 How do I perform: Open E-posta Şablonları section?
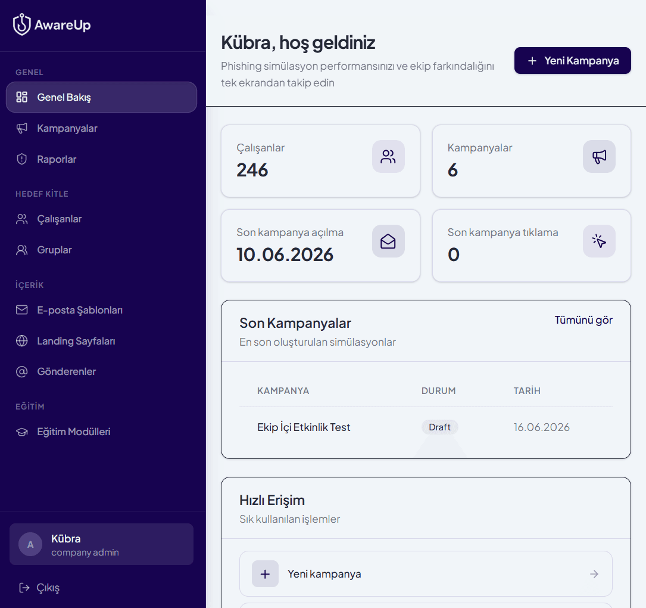[x=101, y=310]
